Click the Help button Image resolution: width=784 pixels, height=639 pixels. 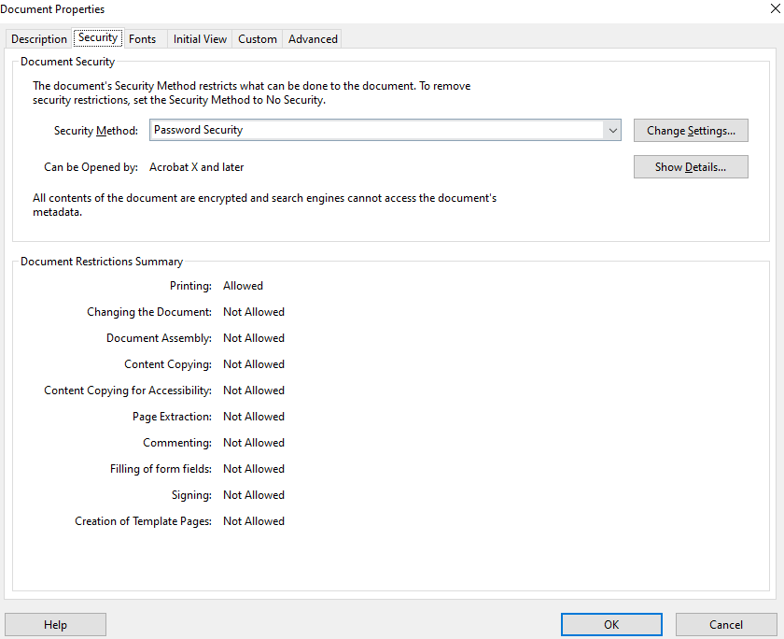pos(55,624)
